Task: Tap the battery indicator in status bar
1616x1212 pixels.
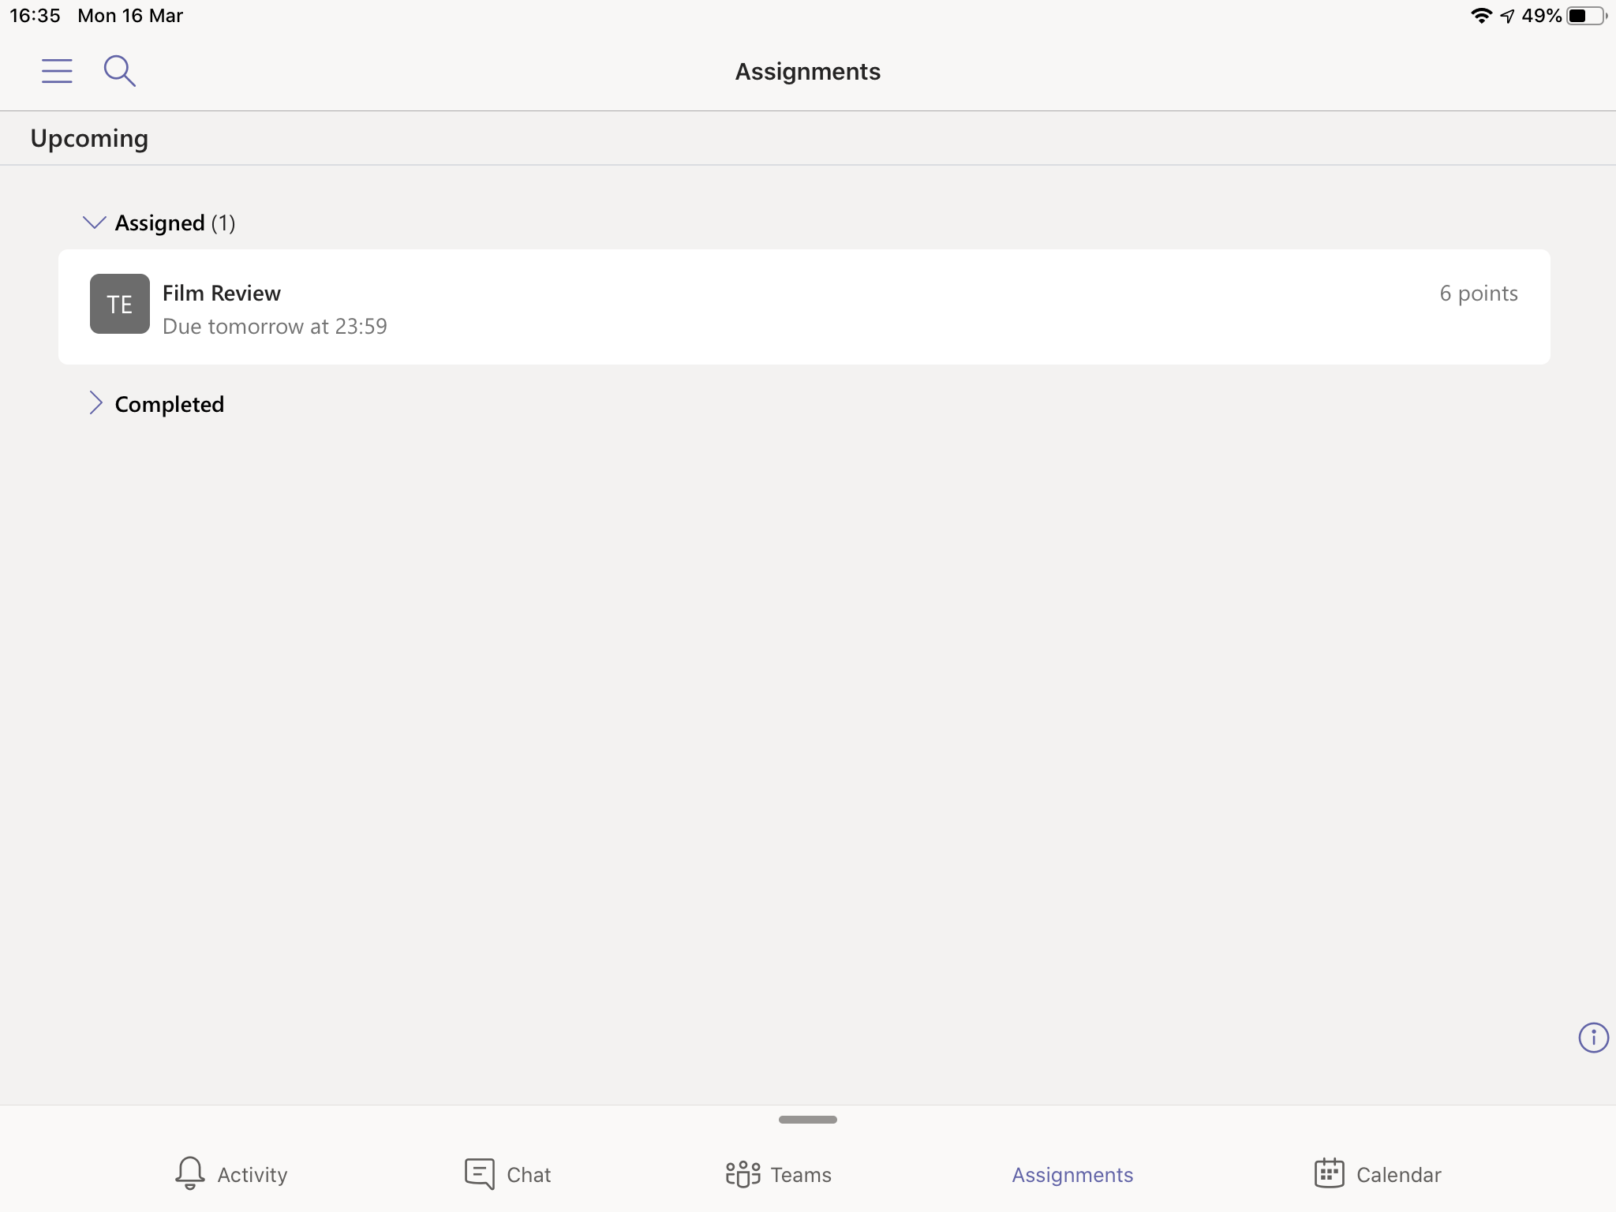Action: (x=1586, y=16)
